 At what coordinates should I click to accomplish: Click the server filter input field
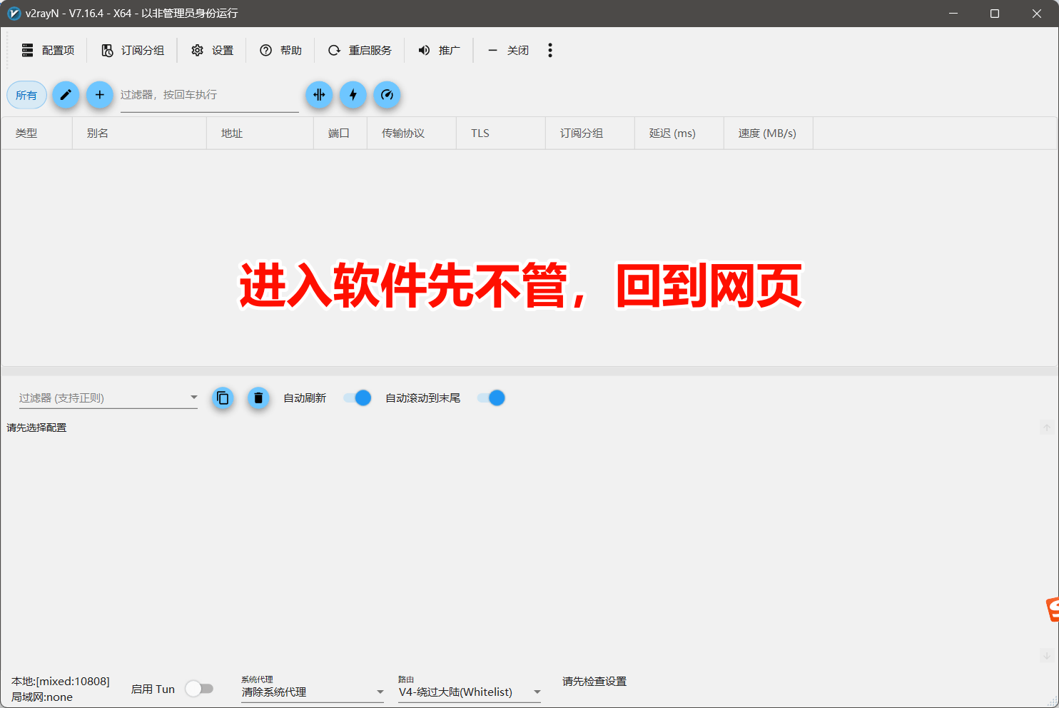[208, 95]
